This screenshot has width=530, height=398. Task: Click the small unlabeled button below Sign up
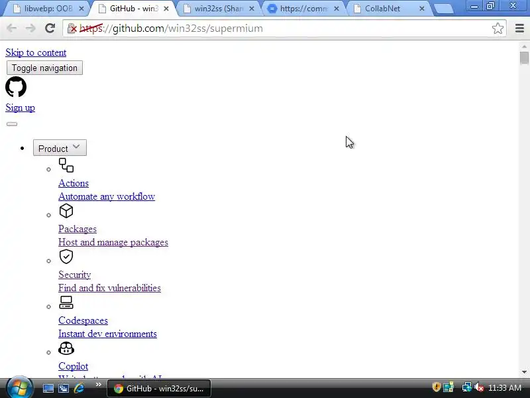click(12, 124)
